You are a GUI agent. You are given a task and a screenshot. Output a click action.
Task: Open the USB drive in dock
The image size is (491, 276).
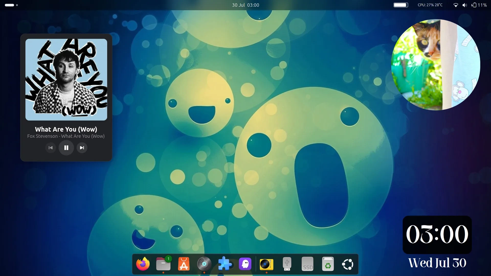click(287, 264)
